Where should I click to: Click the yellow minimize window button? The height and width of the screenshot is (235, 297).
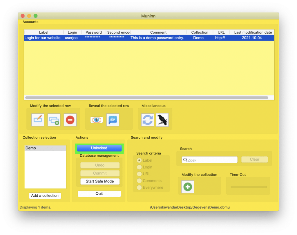pyautogui.click(x=29, y=16)
